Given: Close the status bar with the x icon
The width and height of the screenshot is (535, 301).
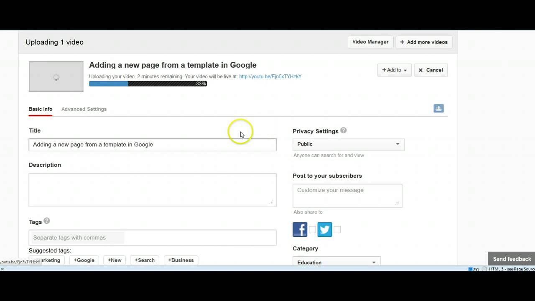Looking at the screenshot, I should [x=3, y=269].
